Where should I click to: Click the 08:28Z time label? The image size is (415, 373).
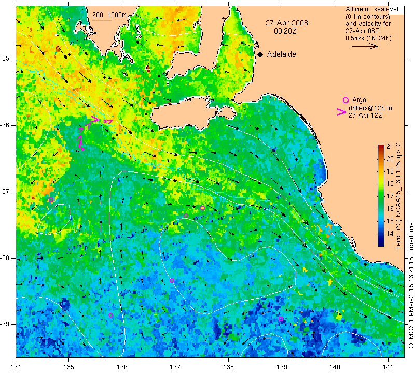tap(285, 31)
